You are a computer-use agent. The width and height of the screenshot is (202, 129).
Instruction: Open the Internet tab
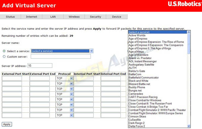pos(32,17)
